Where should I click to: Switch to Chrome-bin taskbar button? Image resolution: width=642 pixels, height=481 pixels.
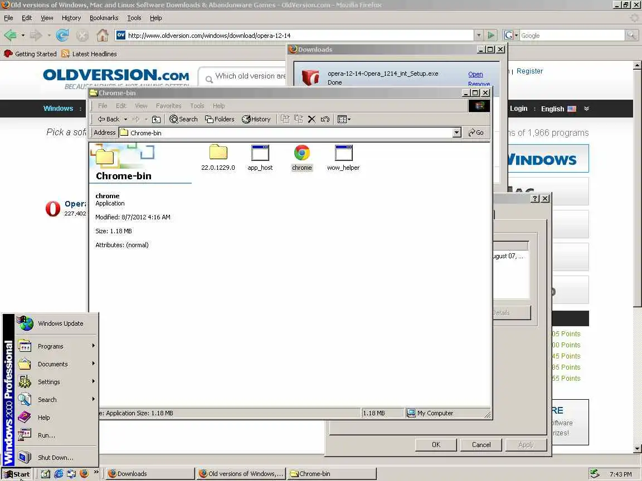332,474
